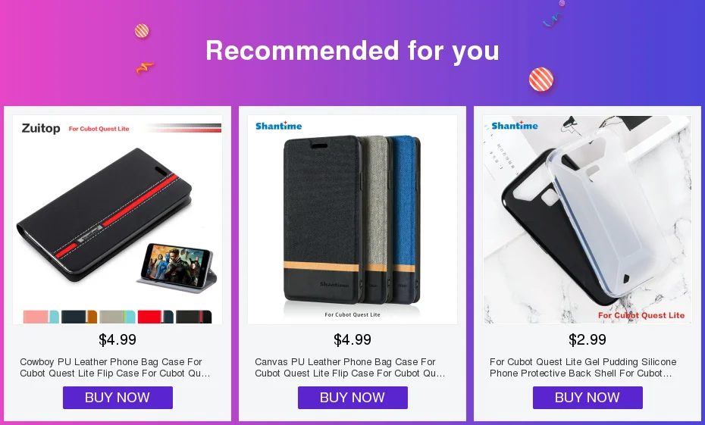Click BUY NOW under the Canvas PU Leather case

pyautogui.click(x=352, y=398)
